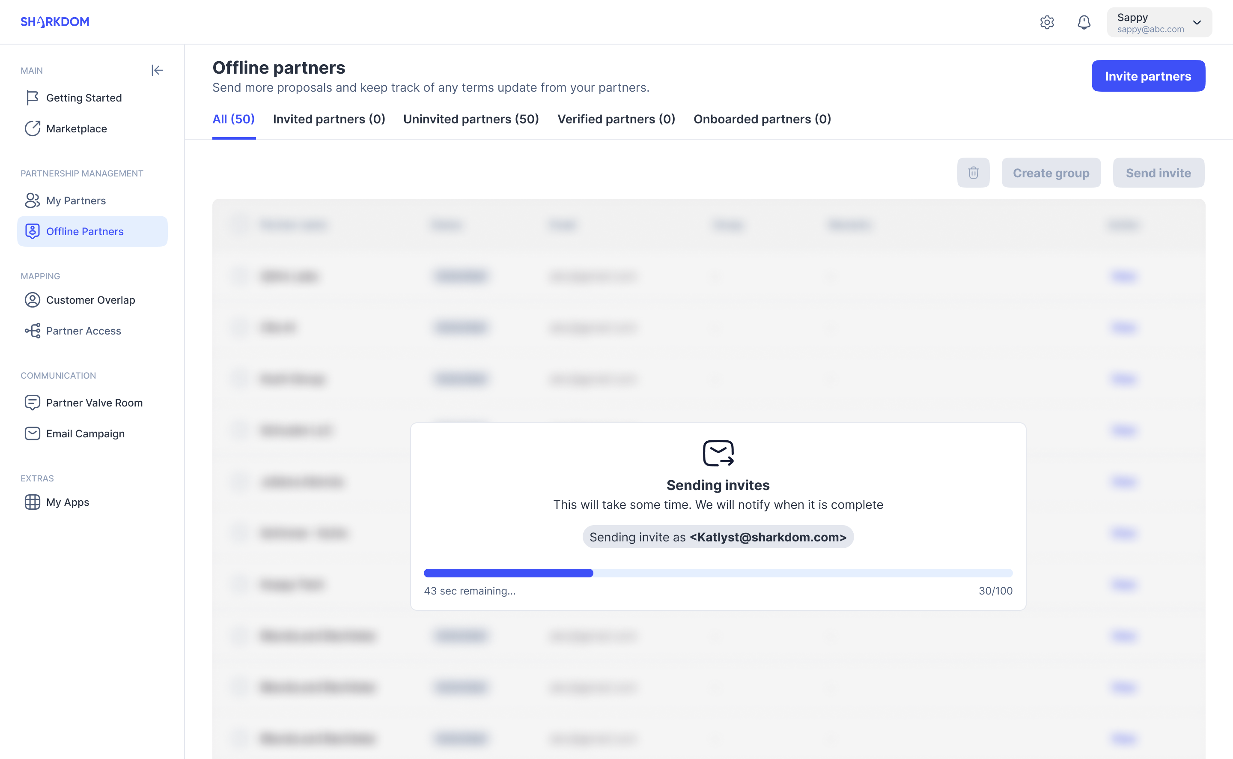Screen dimensions: 1233x759
Task: Click the Sharkdom logo
Action: pos(55,22)
